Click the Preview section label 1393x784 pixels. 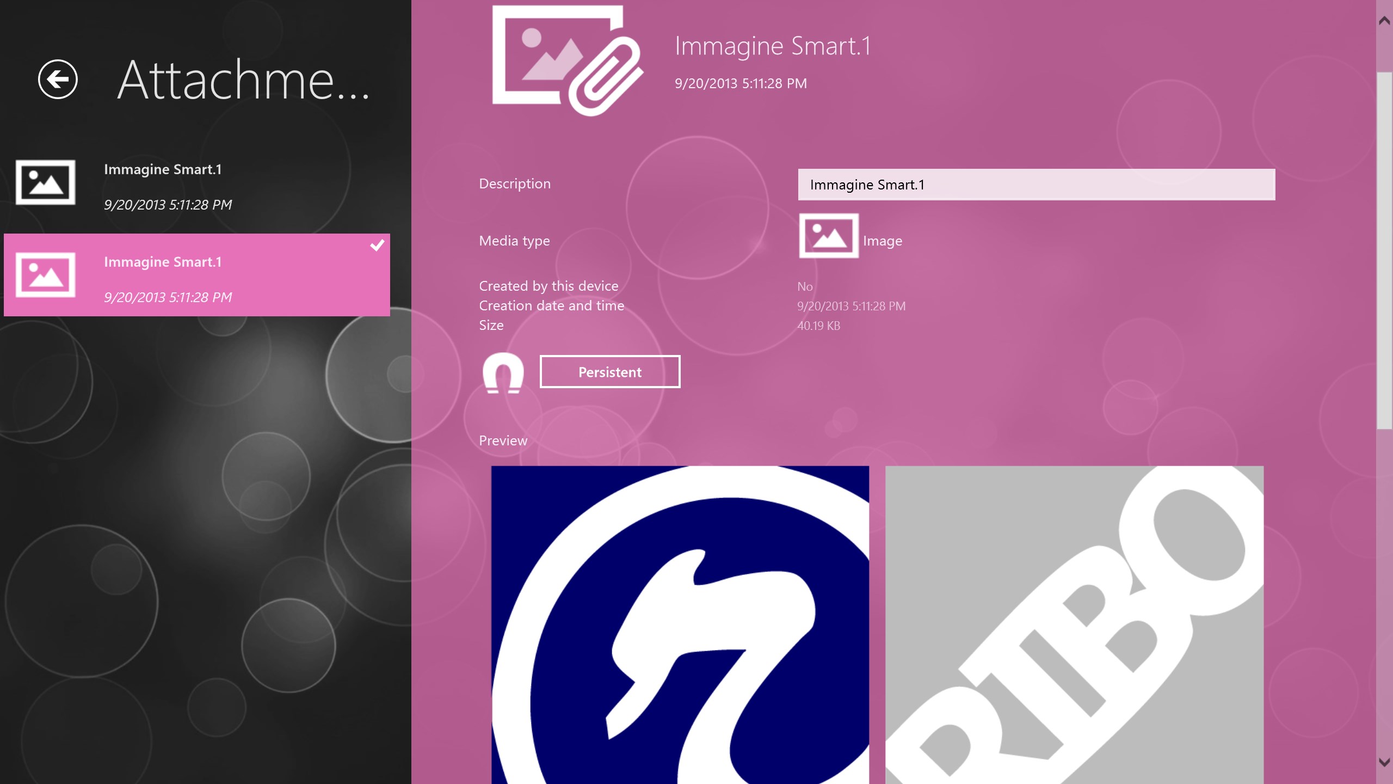(503, 440)
